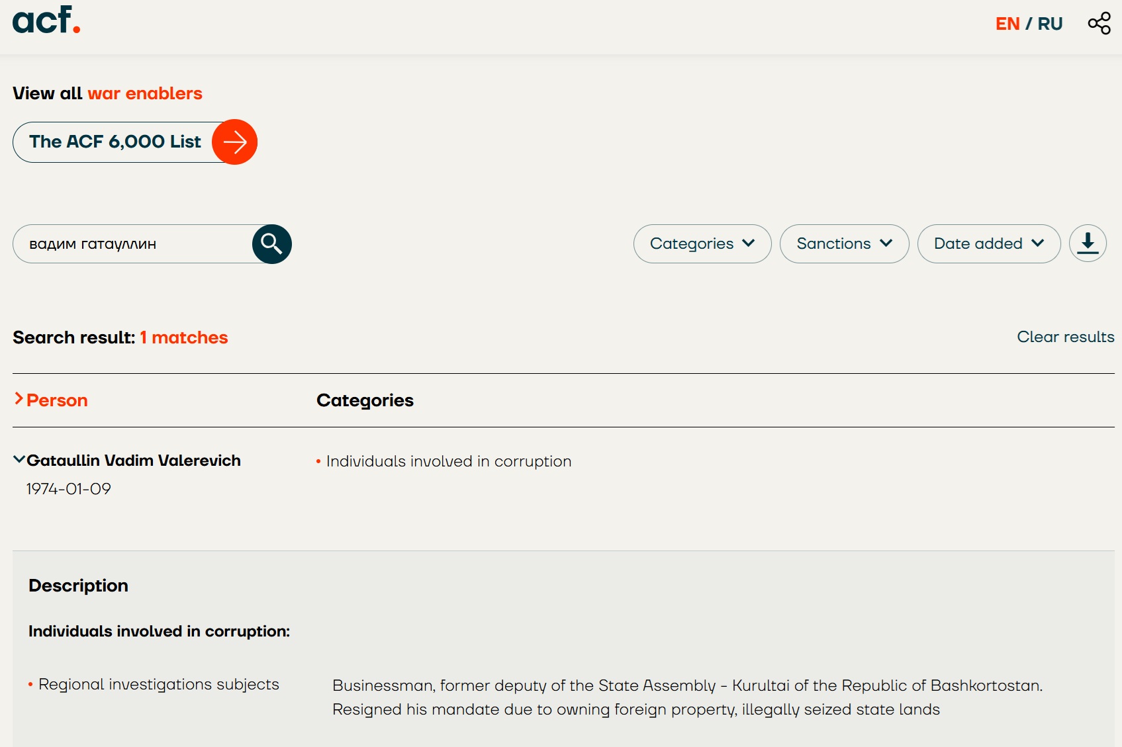Collapse the Gataullin Vadim Valerevich row
This screenshot has height=747, width=1122.
pos(127,461)
